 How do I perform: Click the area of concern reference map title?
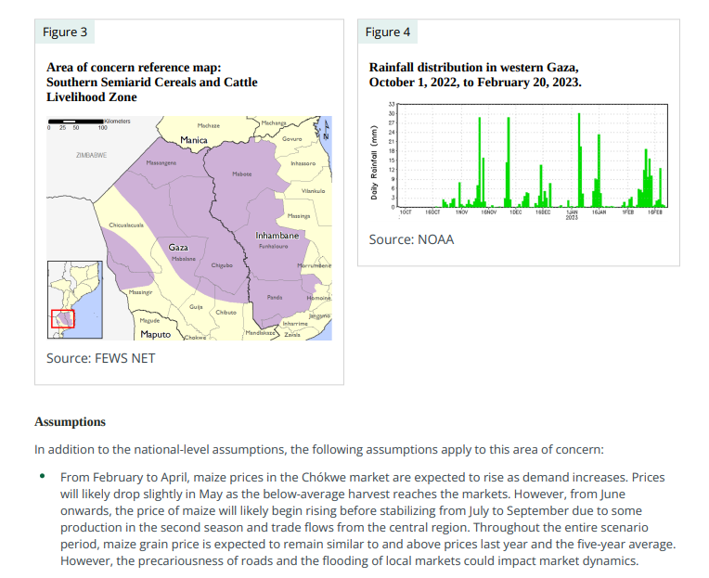[x=152, y=83]
